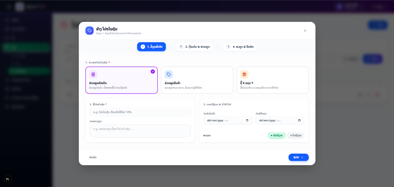The width and height of the screenshot is (394, 187).
Task: Go to step 2 conditions & discount tab
Action: (194, 46)
